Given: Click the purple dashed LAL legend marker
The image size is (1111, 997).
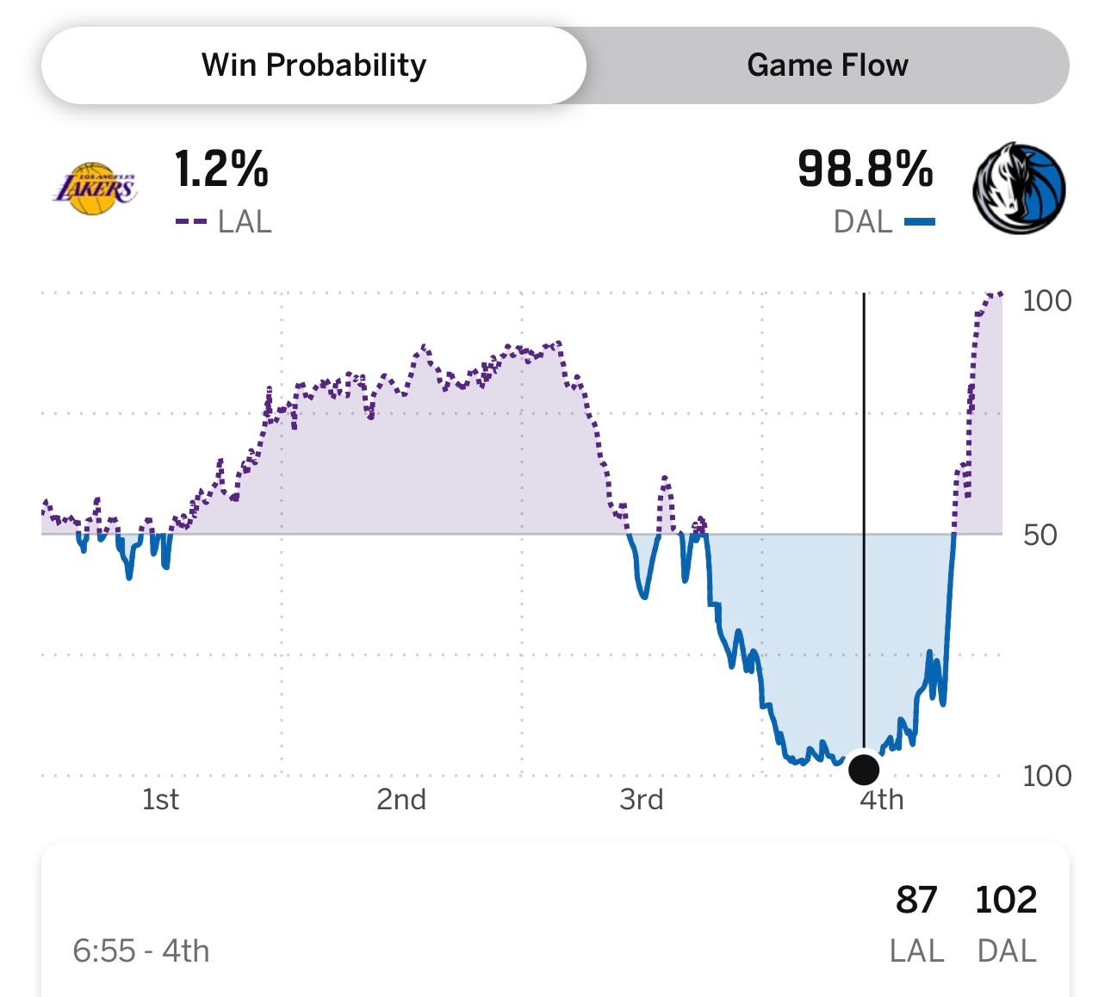Looking at the screenshot, I should pyautogui.click(x=190, y=222).
